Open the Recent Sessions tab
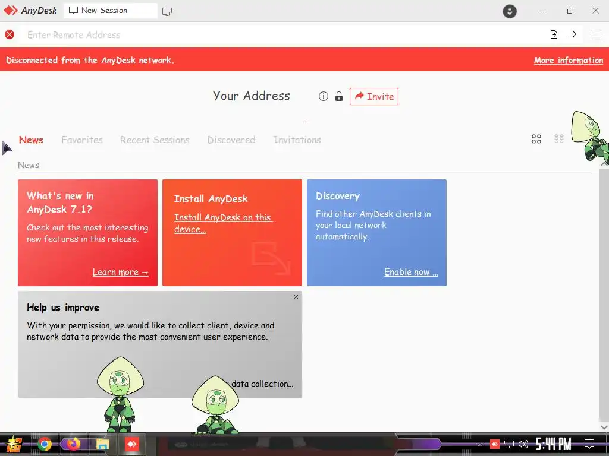The height and width of the screenshot is (456, 609). click(155, 140)
